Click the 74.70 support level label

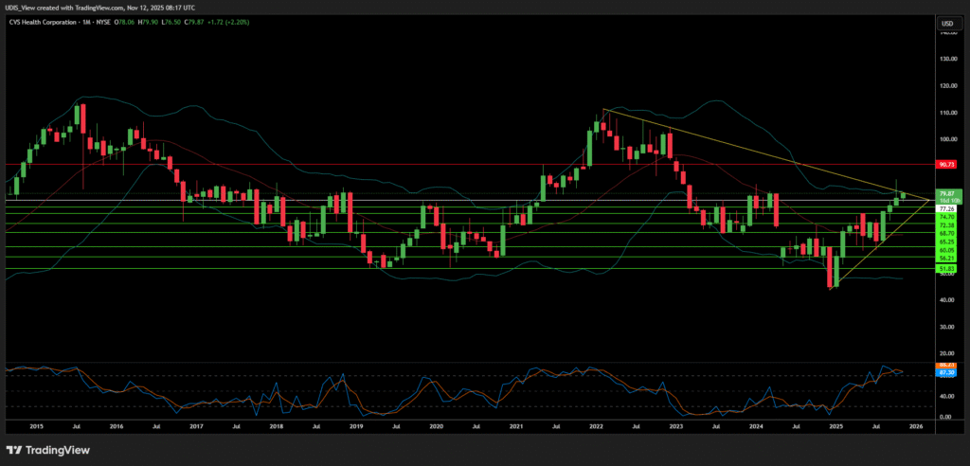pyautogui.click(x=945, y=216)
